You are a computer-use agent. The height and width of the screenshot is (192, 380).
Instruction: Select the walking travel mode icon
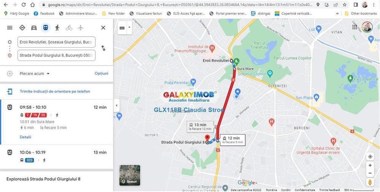pyautogui.click(x=57, y=28)
